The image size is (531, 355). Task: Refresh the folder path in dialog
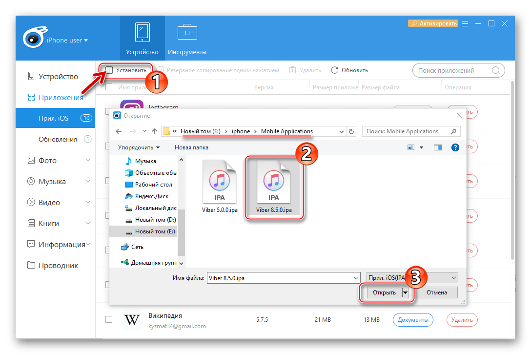click(351, 131)
